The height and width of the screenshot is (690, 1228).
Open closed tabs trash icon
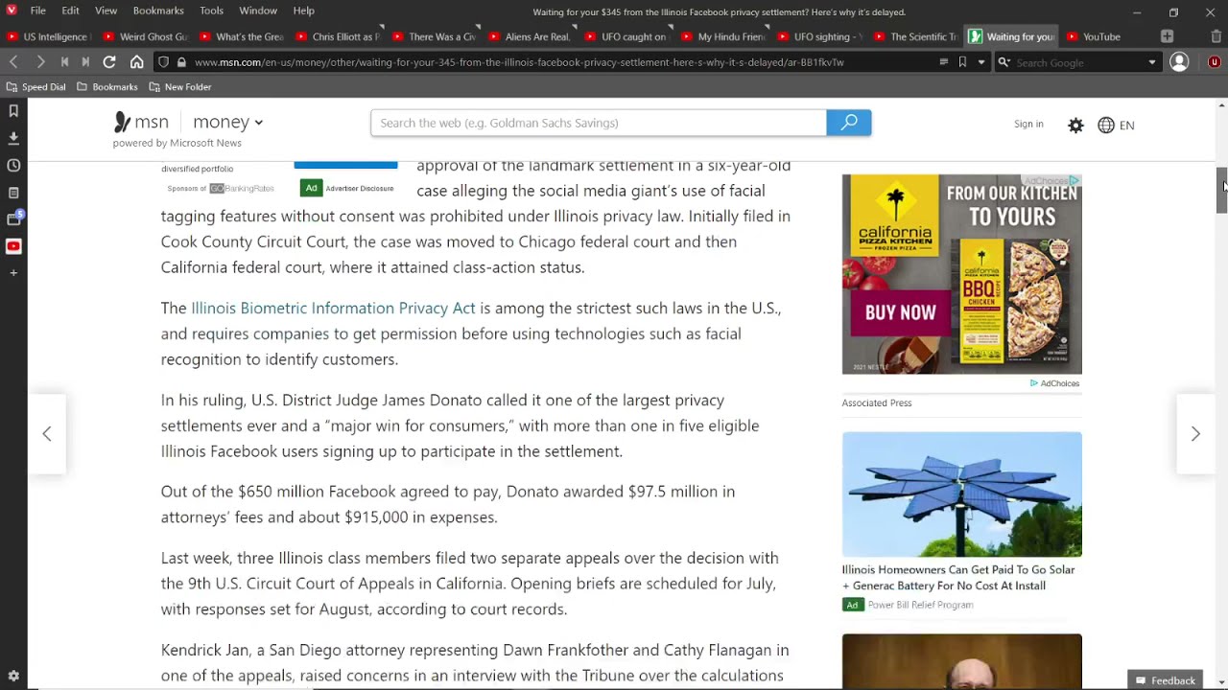1216,36
